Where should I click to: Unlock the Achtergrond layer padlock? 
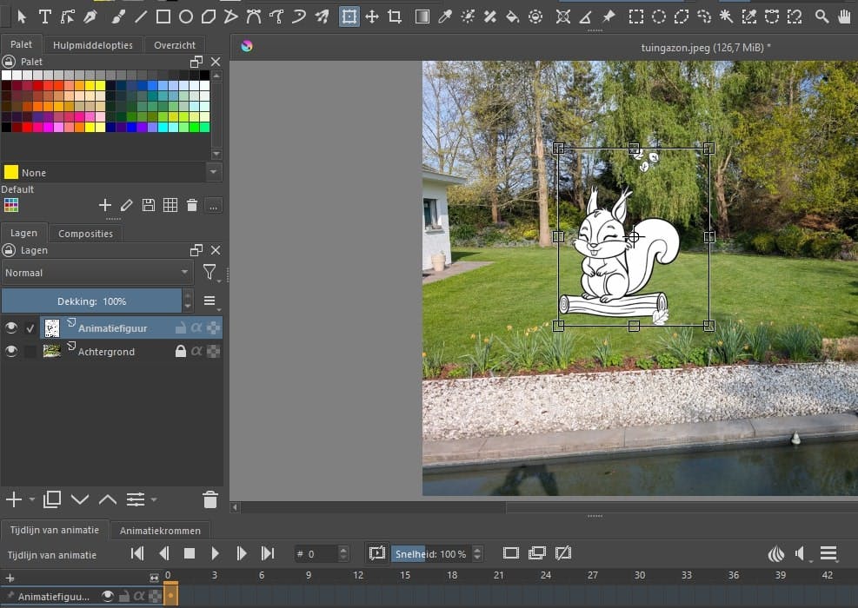click(x=181, y=352)
